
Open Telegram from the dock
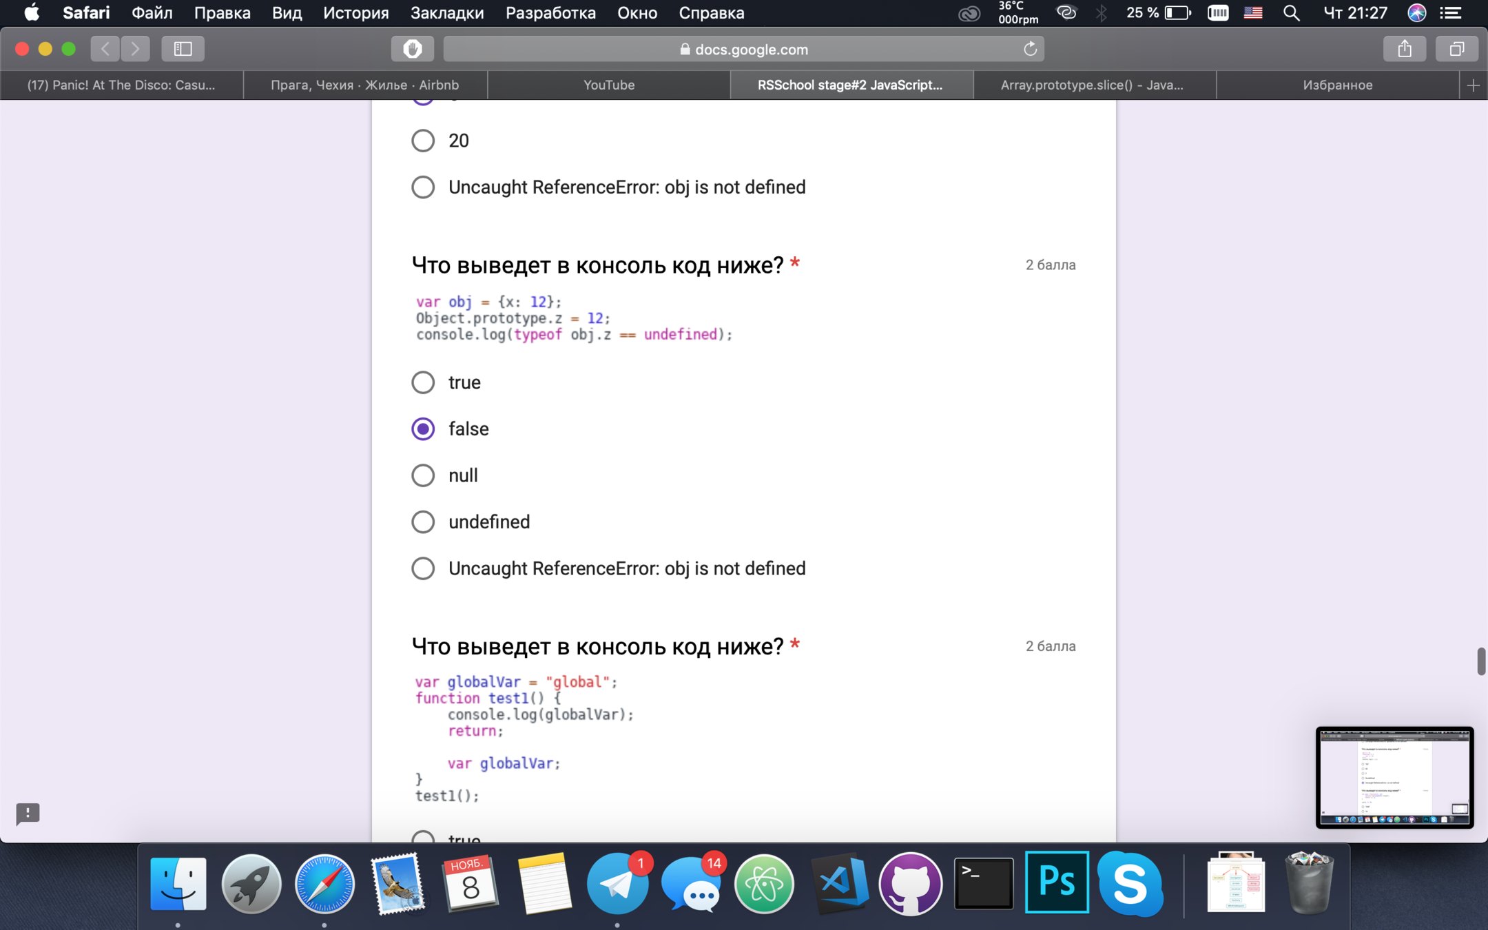(617, 884)
